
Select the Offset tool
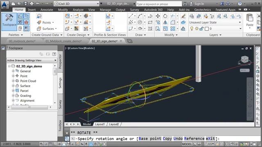183,29
